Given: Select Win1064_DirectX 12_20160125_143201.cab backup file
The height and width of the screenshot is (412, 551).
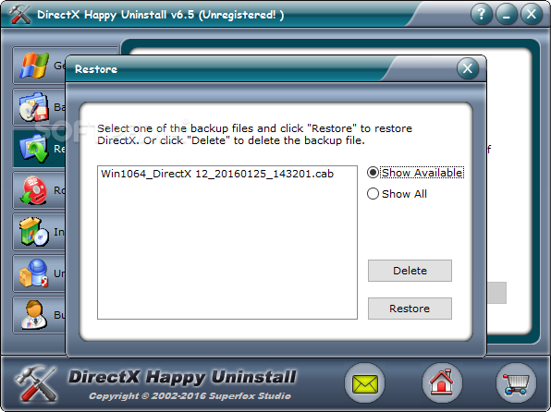Looking at the screenshot, I should (x=217, y=174).
